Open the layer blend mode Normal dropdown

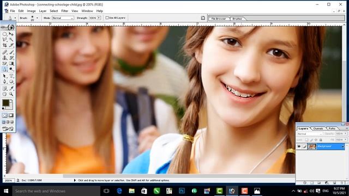click(310, 134)
